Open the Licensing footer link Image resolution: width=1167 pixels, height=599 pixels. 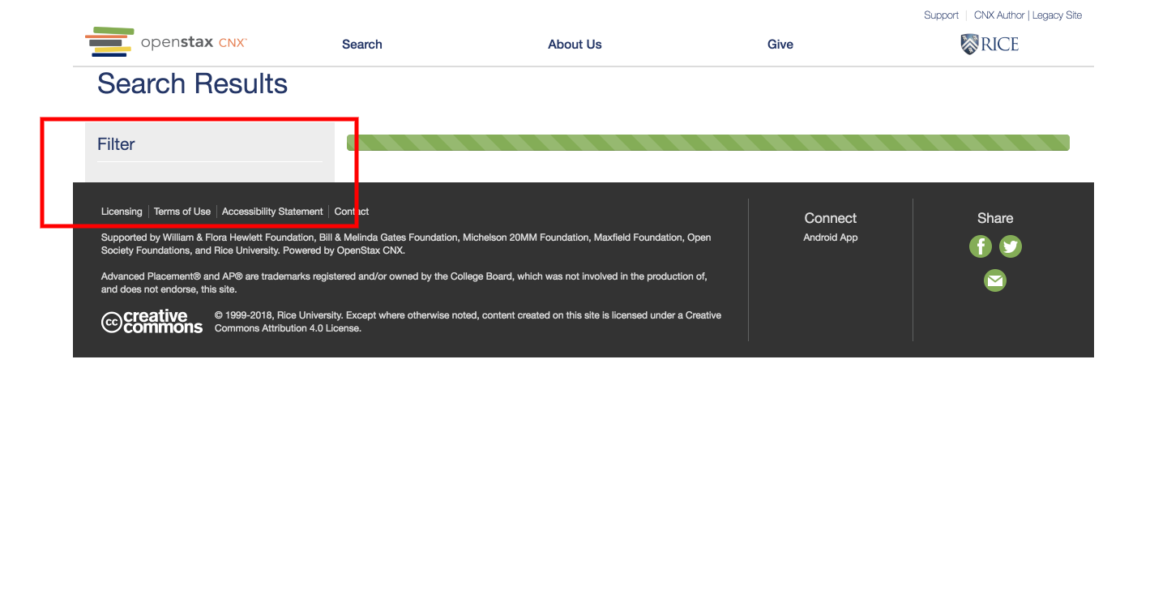pos(122,212)
